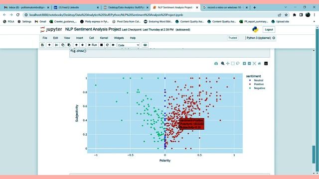
Task: Open a new browser tab
Action: coord(255,7)
